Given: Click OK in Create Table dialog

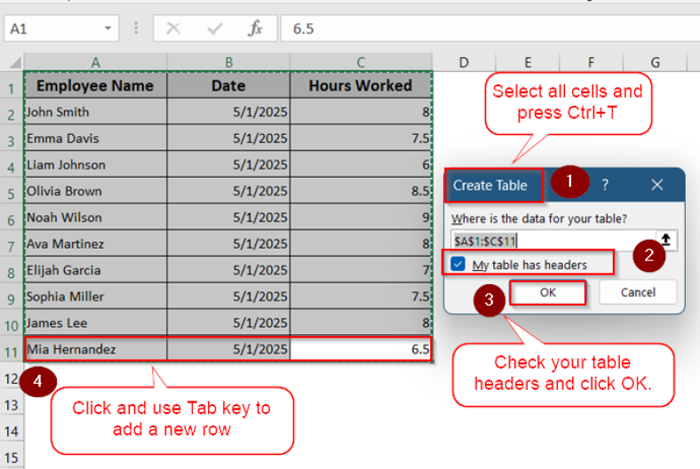Looking at the screenshot, I should click(548, 292).
